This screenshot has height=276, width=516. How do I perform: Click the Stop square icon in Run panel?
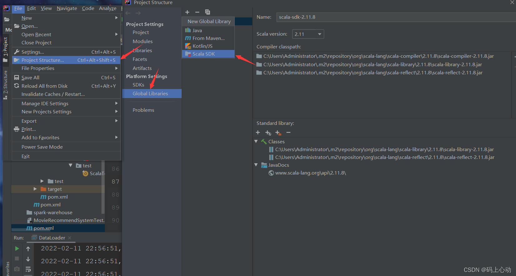(x=17, y=259)
